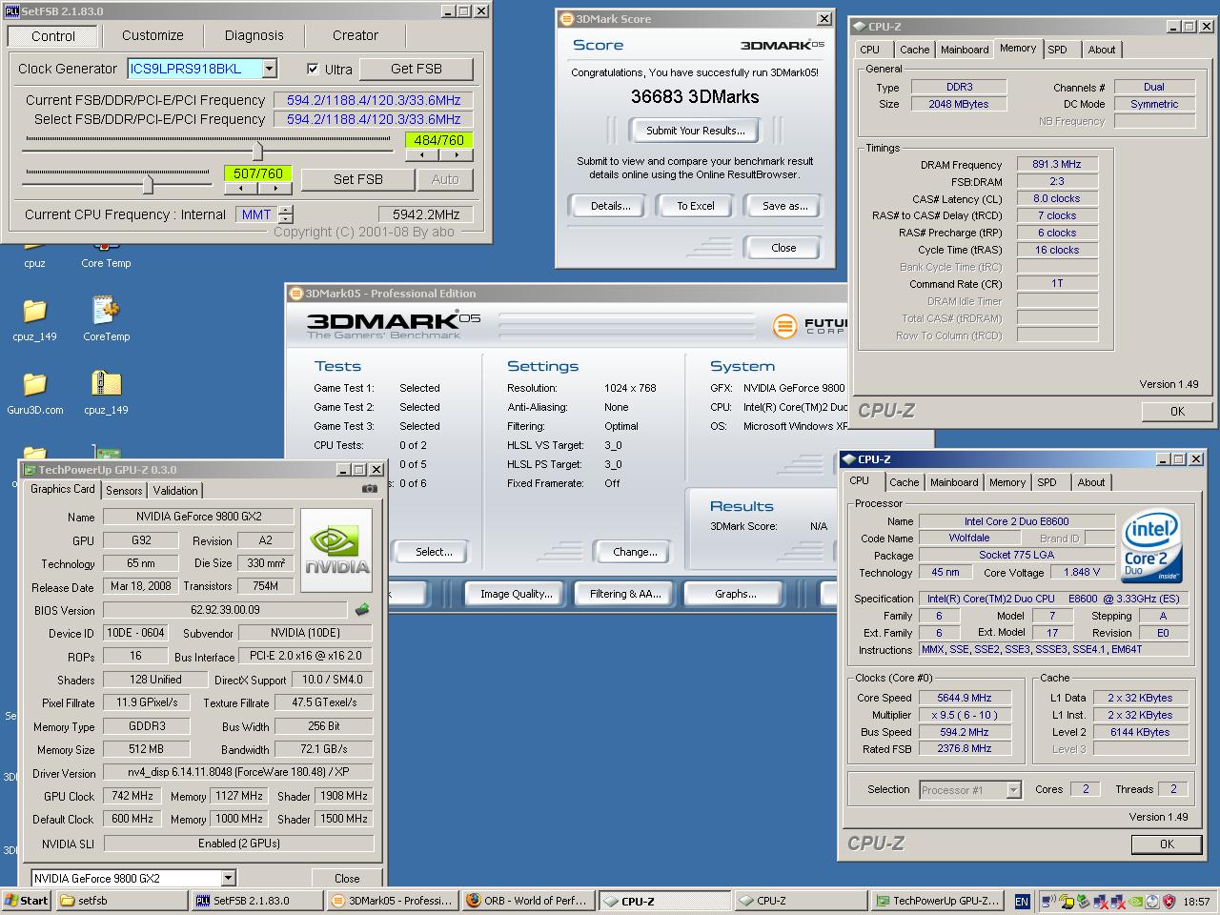The width and height of the screenshot is (1220, 915).
Task: Open the Processor #1 selection dropdown
Action: tap(1013, 789)
